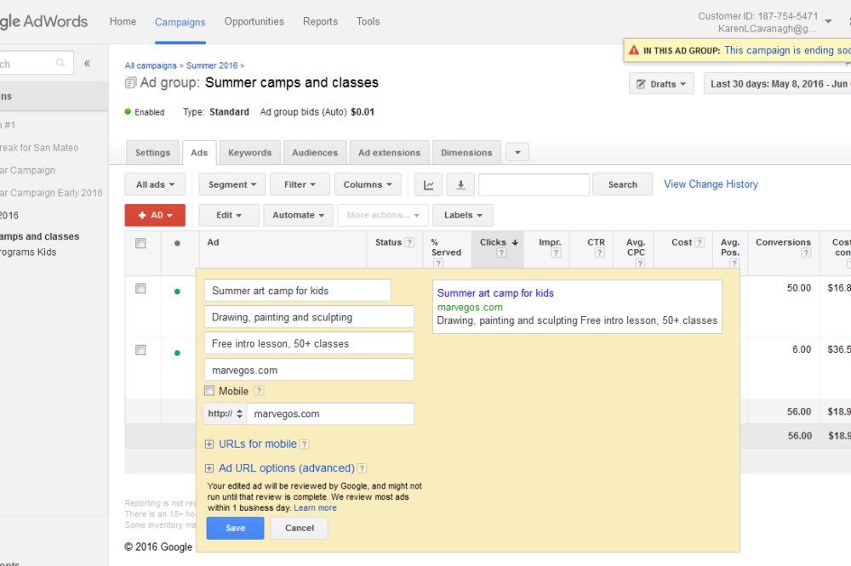Screen dimensions: 851x566
Task: Open Tools in top navigation
Action: coord(368,22)
